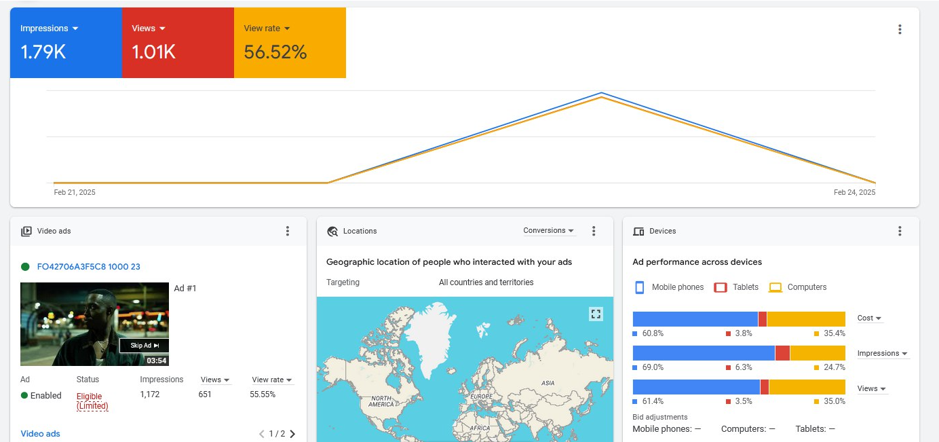Expand the map to fullscreen
Viewport: 939px width, 442px height.
pos(596,314)
